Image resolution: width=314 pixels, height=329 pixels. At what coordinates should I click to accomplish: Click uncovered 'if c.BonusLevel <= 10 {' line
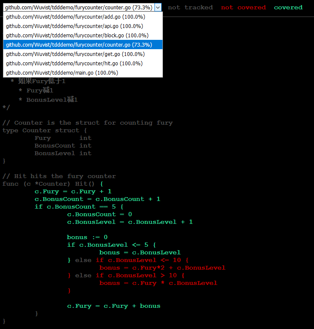tap(142, 260)
